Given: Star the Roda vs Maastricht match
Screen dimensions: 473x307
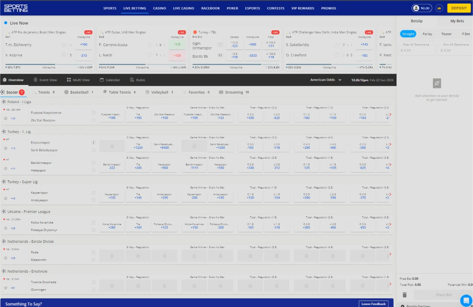Looking at the screenshot, I should 6,258.
